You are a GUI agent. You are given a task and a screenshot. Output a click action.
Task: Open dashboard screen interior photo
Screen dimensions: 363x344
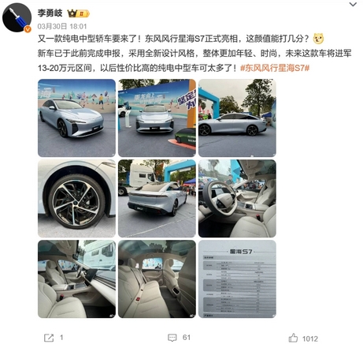pos(76,279)
